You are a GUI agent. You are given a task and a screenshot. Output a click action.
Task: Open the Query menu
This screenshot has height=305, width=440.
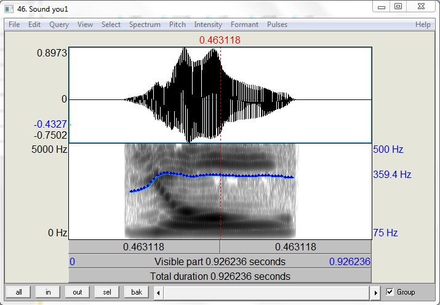point(59,25)
